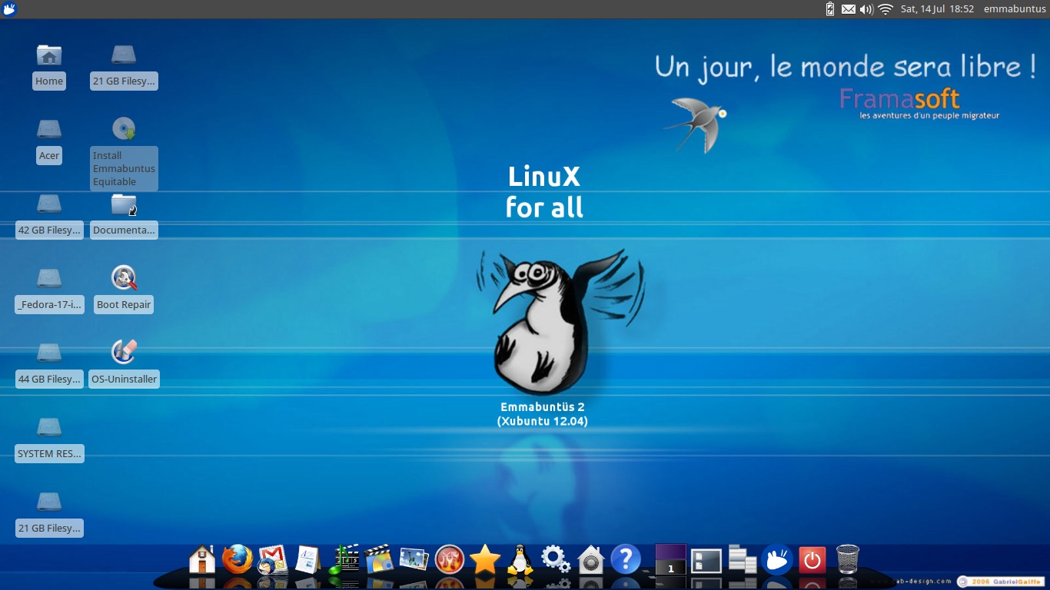The height and width of the screenshot is (590, 1050).
Task: Open the Wi-Fi network indicator
Action: [886, 9]
